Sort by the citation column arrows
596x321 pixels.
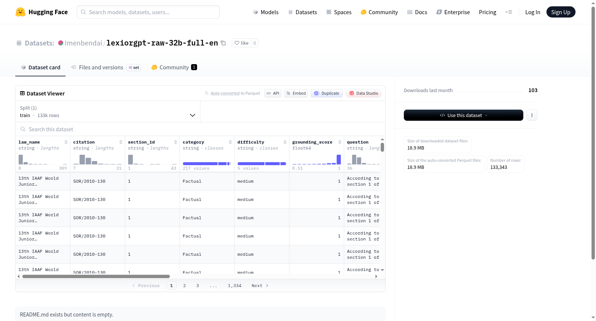[121, 142]
